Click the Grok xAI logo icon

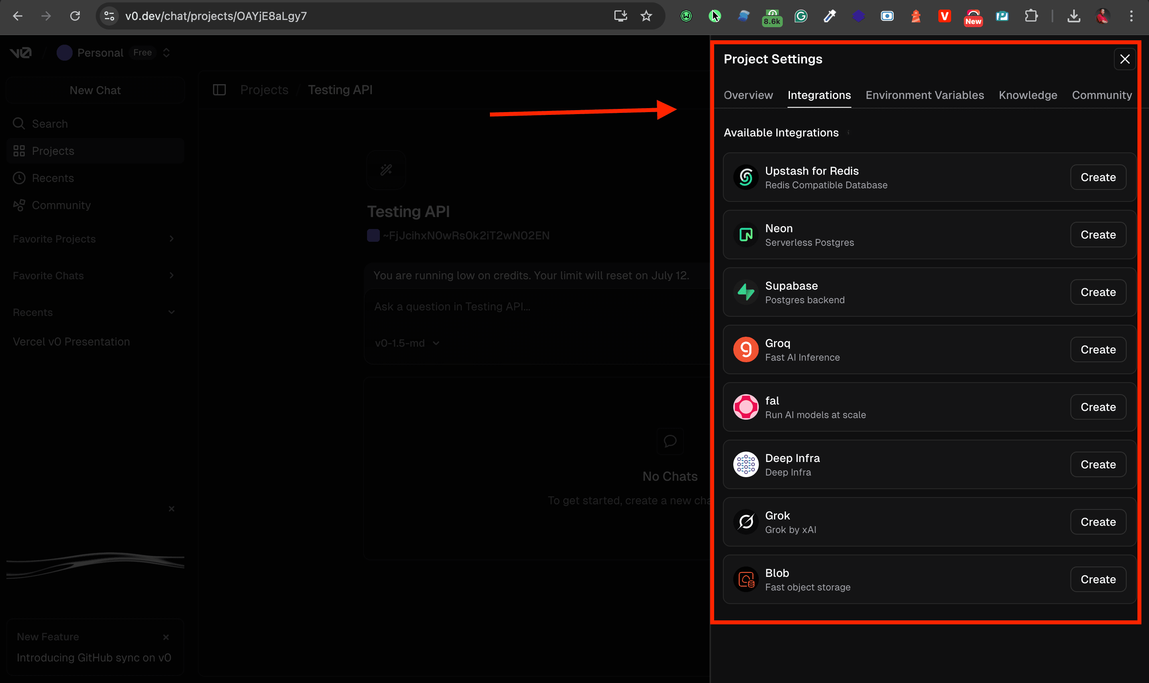tap(745, 522)
